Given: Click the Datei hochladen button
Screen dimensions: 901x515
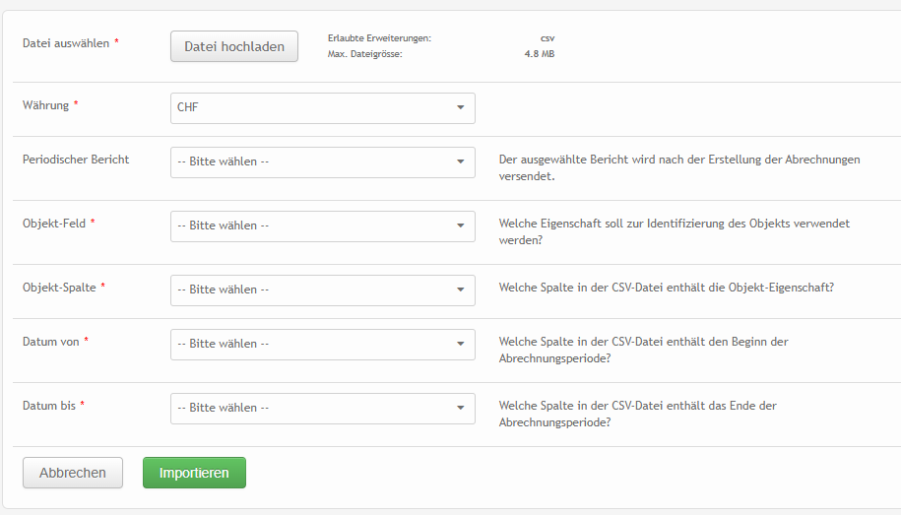Looking at the screenshot, I should point(234,46).
